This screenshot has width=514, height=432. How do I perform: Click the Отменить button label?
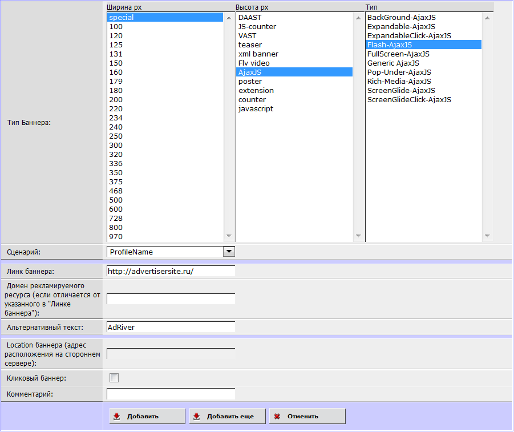click(302, 416)
